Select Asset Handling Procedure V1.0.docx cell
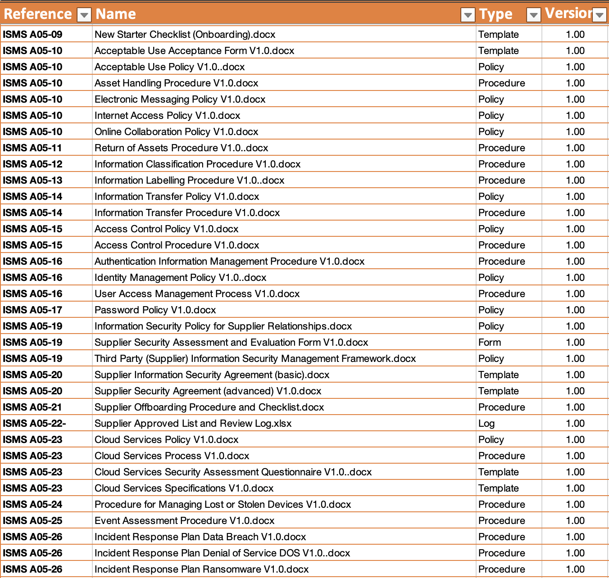Screen dimensions: 609x578 [x=284, y=83]
